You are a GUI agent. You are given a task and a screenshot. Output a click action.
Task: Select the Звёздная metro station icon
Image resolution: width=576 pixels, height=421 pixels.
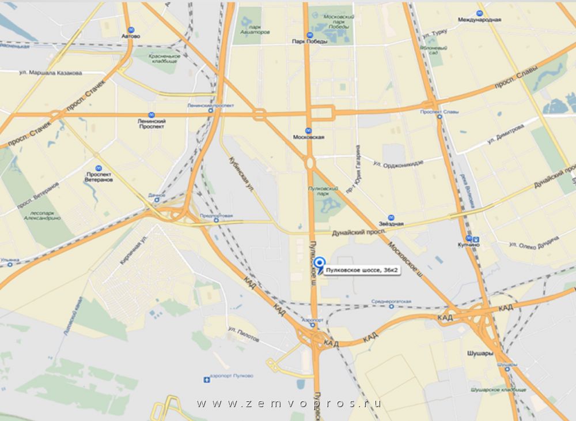tap(391, 217)
